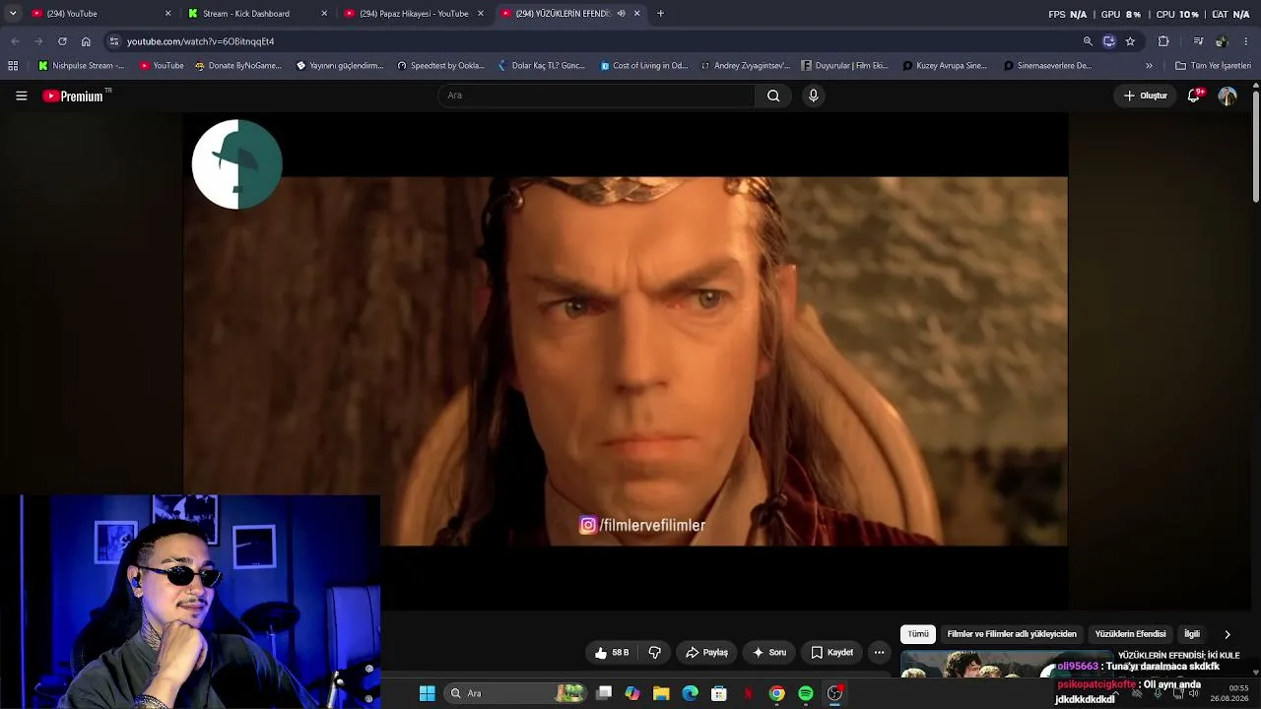
Task: Click the Lord of the Rings video player
Action: 626,360
